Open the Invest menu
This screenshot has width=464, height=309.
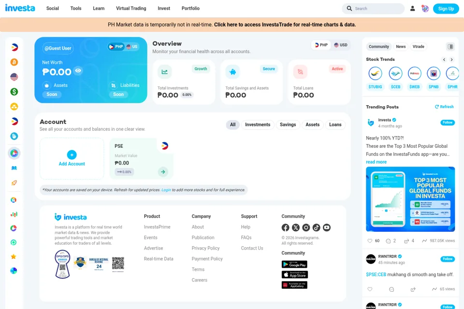164,8
